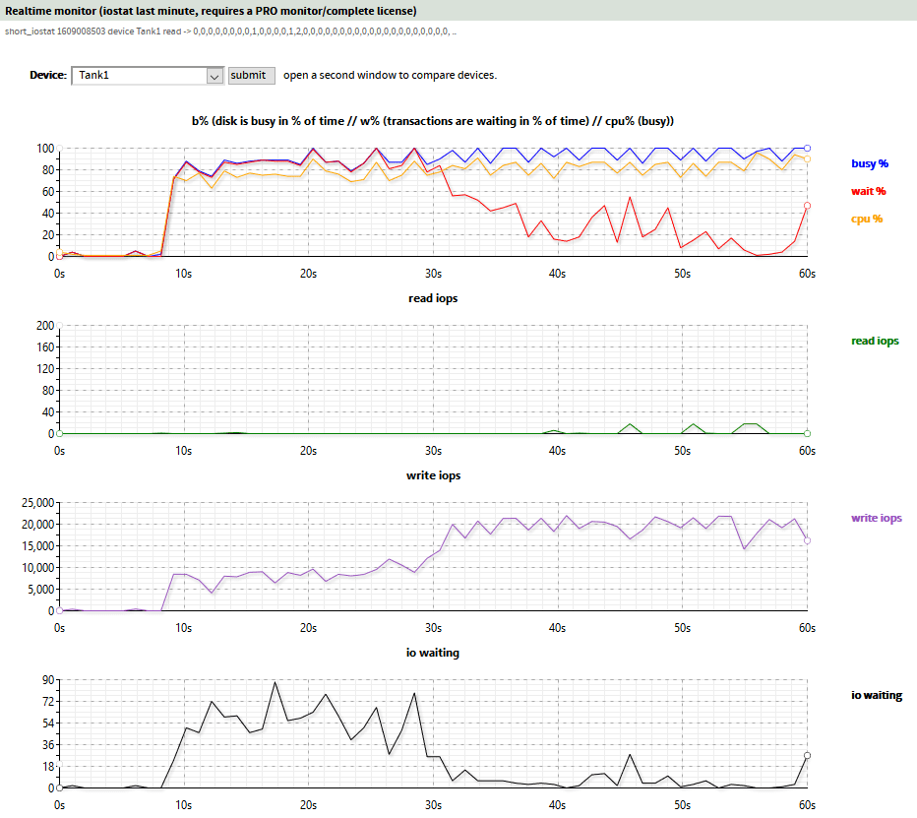
Task: Click the orange cpu % endpoint marker at 60s
Action: click(807, 159)
